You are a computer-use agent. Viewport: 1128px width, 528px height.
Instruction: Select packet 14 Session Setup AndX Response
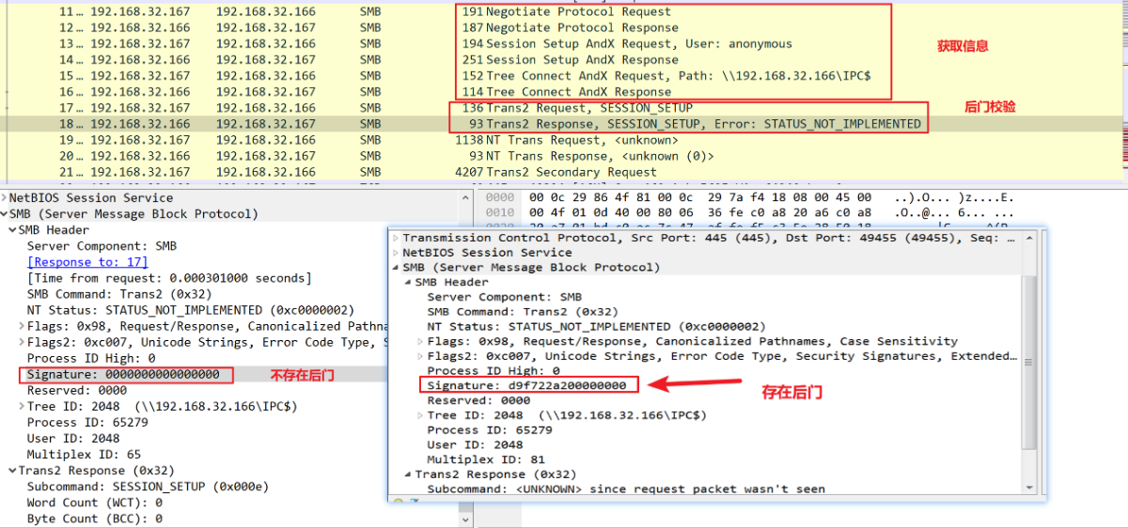coord(564,60)
